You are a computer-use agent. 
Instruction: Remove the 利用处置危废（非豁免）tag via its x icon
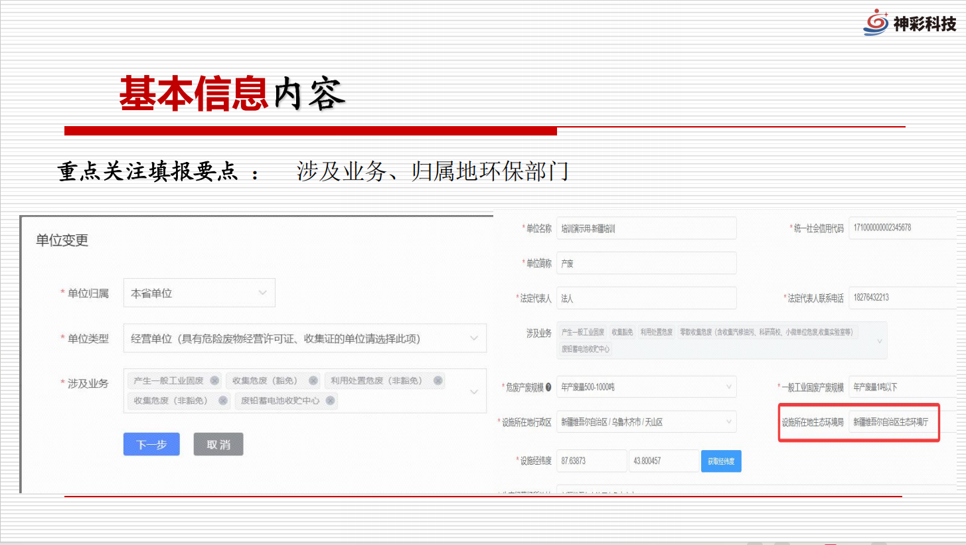coord(438,380)
